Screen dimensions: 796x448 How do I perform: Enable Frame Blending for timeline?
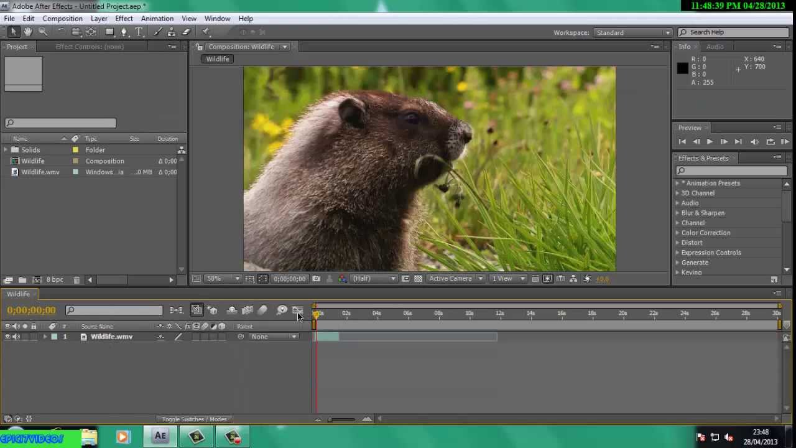tap(247, 310)
